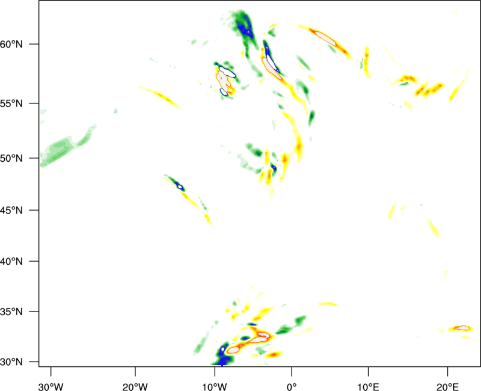Click the 50°N latitude label
This screenshot has width=481, height=391.
click(x=11, y=158)
